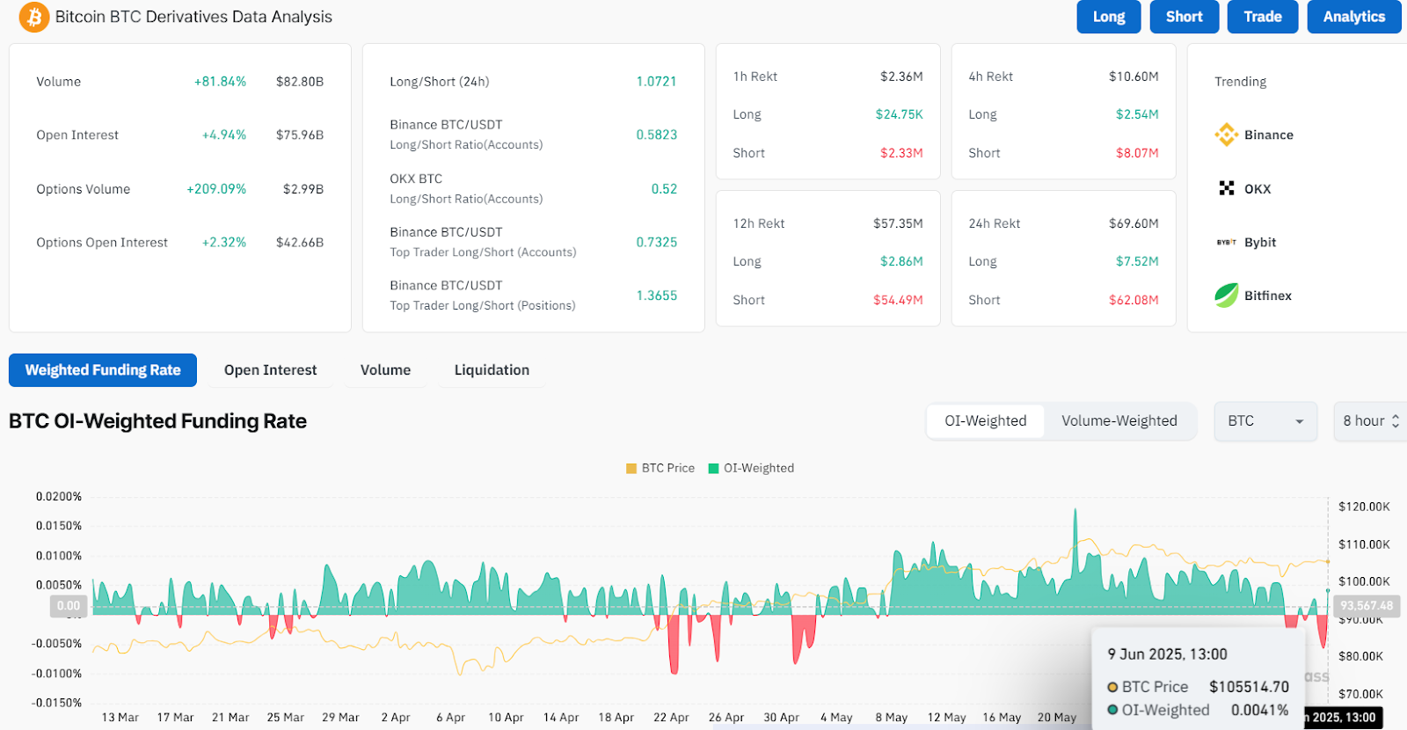Switch to Volume-Weighted funding rate
Screen dimensions: 1407x730
coord(1119,421)
